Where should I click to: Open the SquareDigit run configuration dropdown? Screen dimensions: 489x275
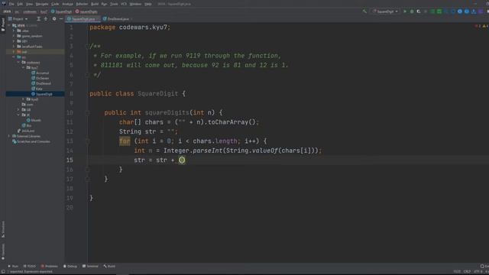click(x=385, y=11)
